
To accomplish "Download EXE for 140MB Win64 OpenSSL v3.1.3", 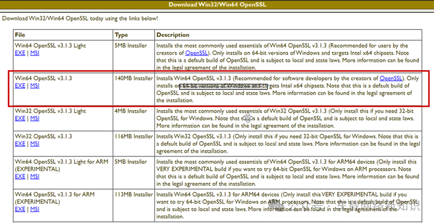I will (20, 85).
